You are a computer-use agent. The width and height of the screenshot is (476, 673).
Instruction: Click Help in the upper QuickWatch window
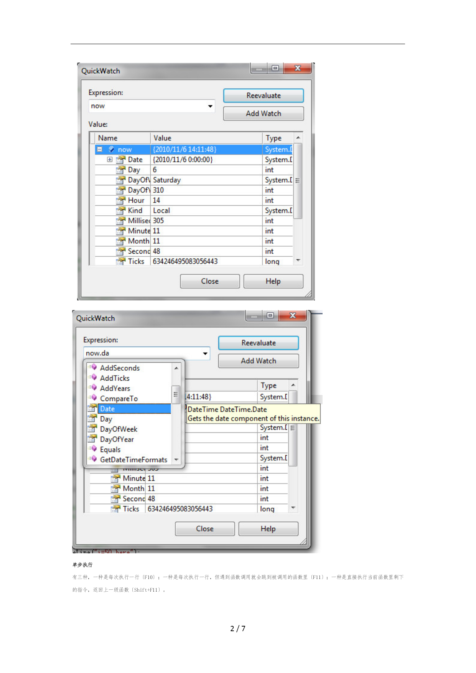coord(273,281)
